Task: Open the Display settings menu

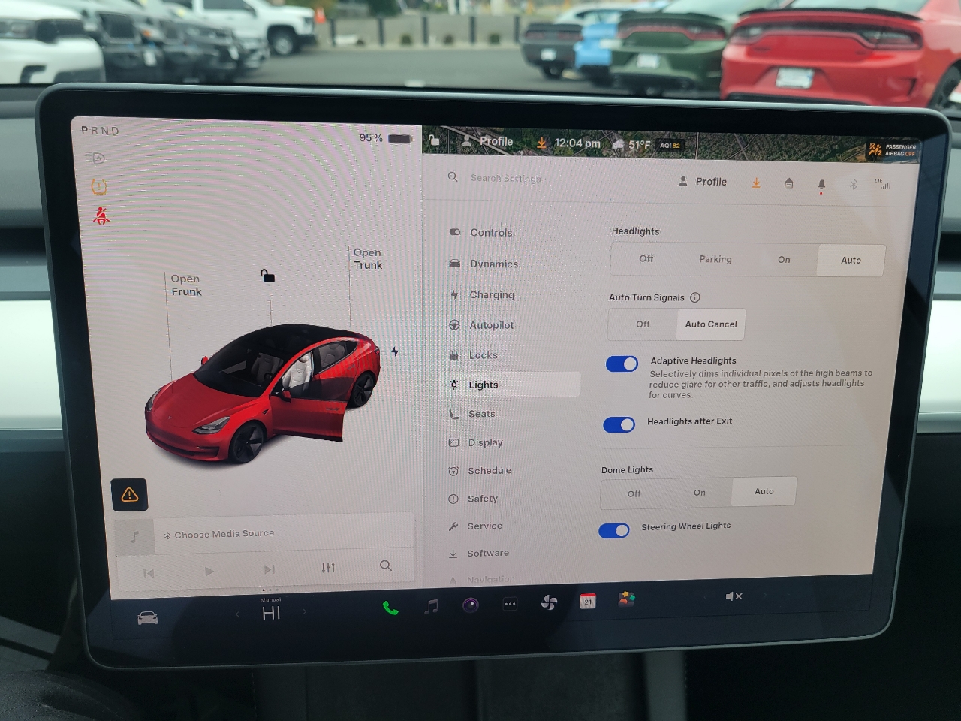Action: click(485, 442)
